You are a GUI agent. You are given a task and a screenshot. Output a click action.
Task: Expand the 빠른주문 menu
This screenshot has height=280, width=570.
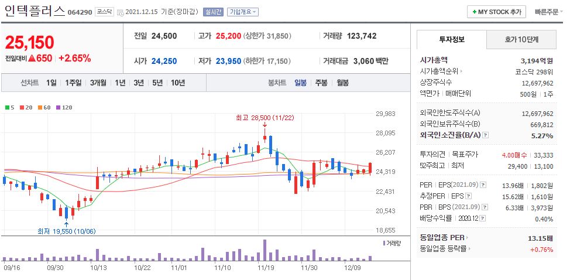pos(548,12)
